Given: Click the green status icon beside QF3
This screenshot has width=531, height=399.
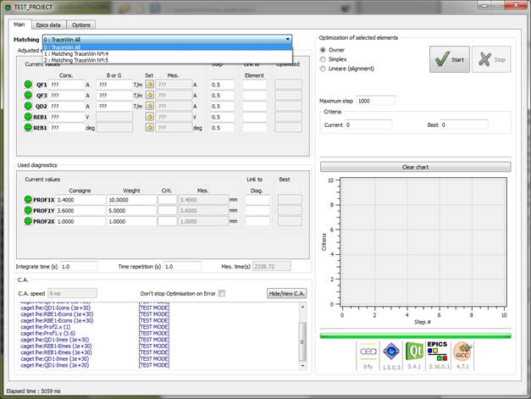Looking at the screenshot, I should coord(28,95).
